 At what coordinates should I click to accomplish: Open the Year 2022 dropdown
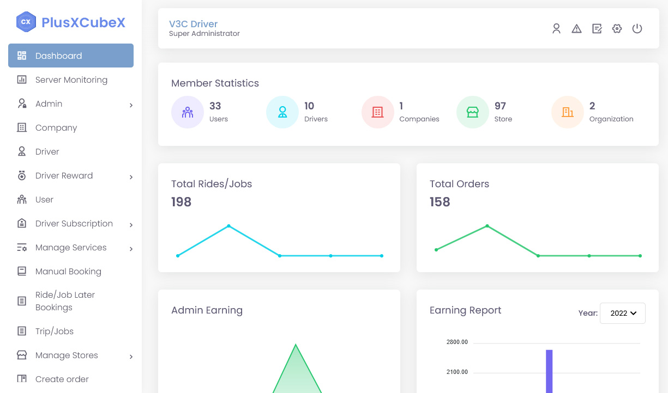pos(623,313)
